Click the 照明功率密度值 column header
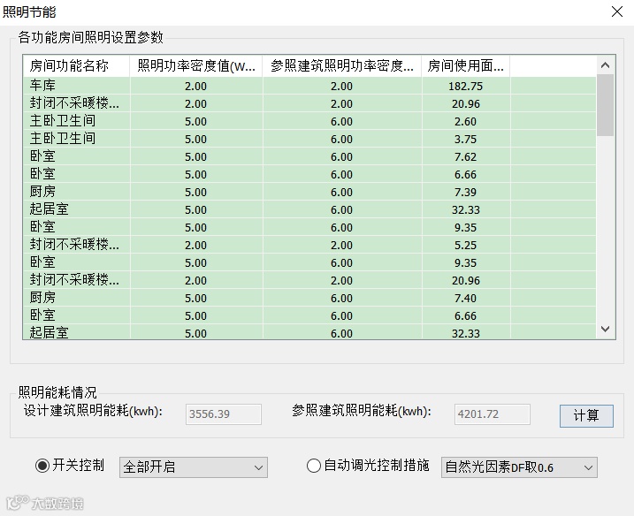 click(196, 65)
